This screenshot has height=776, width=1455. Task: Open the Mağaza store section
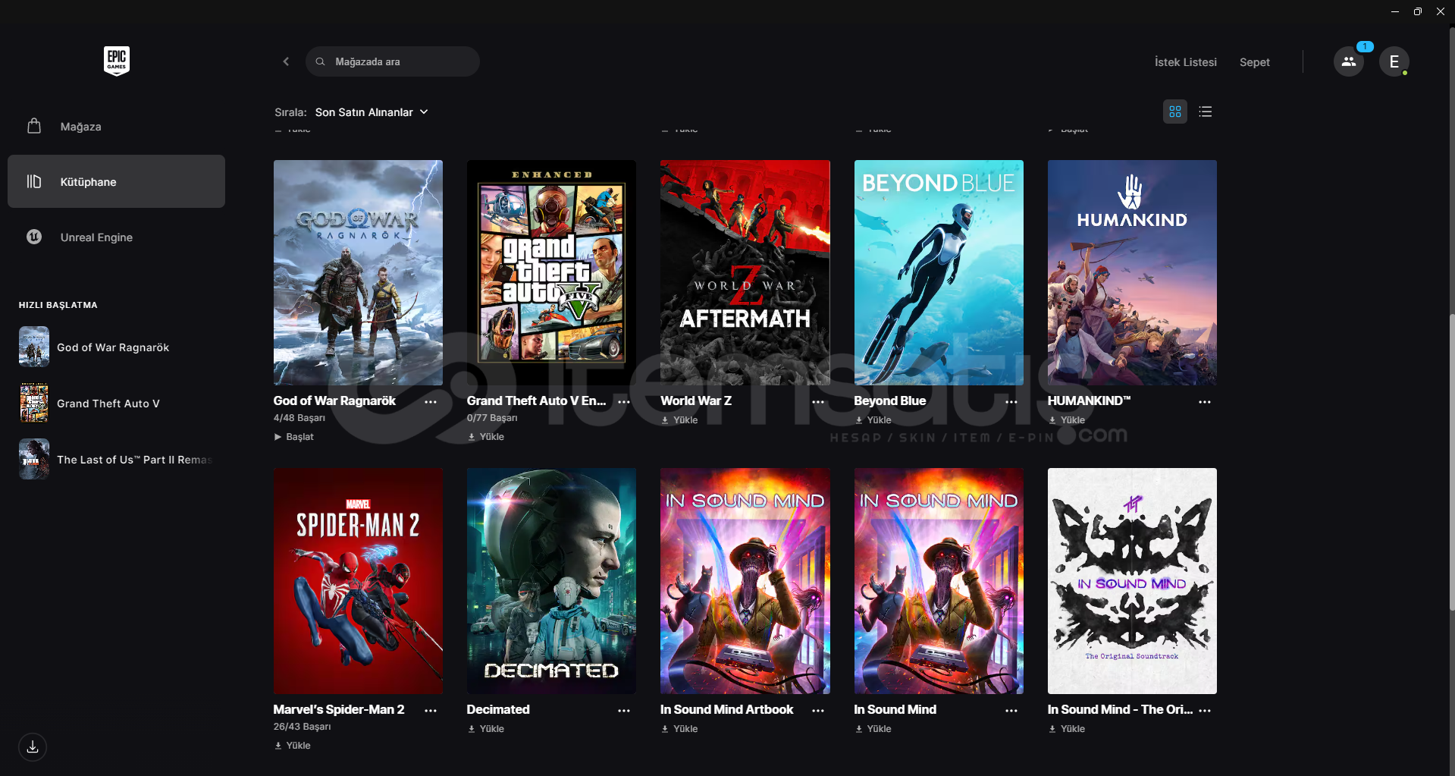[116, 127]
